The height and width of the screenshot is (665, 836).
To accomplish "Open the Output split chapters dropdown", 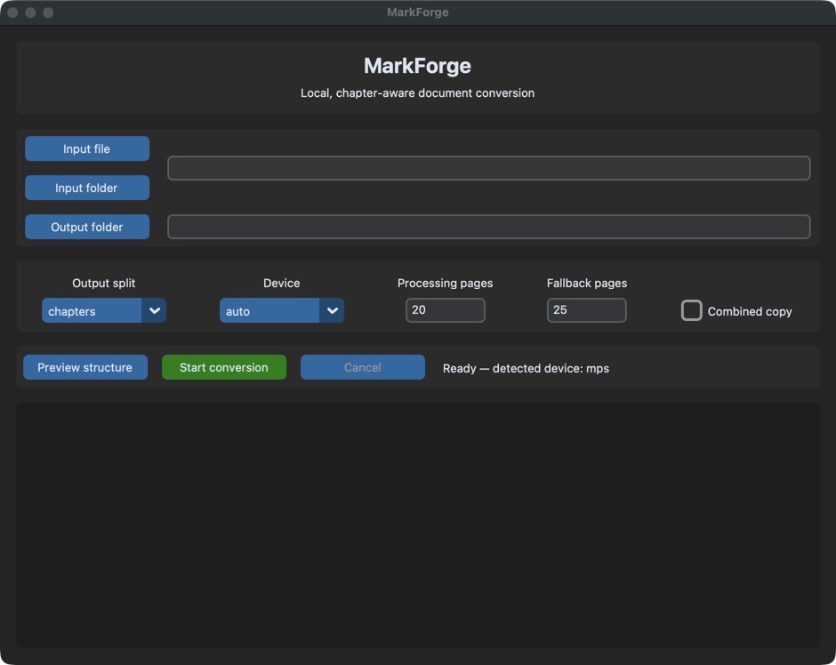I will coord(104,310).
